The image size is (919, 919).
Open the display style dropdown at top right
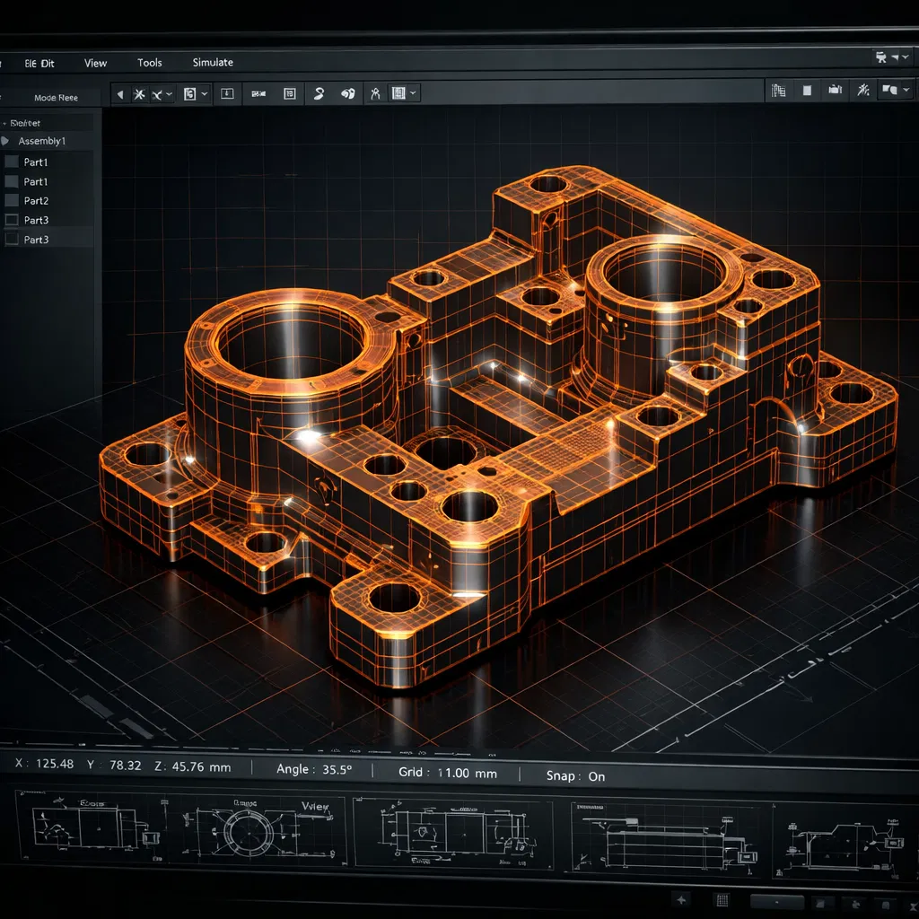pos(906,90)
